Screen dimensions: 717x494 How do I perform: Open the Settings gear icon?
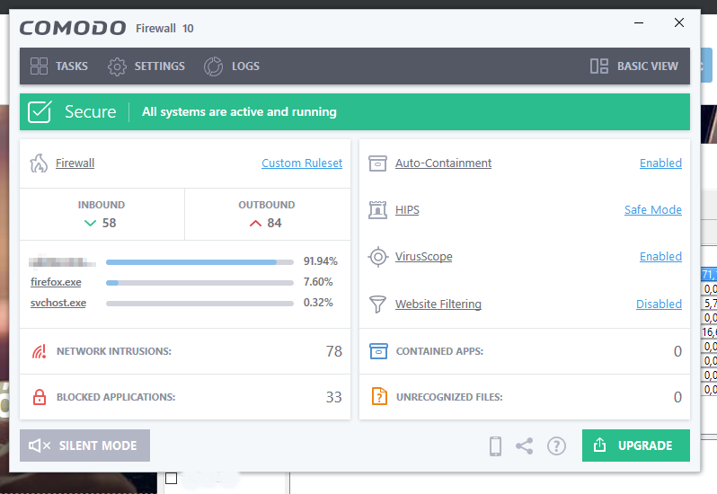(x=117, y=66)
